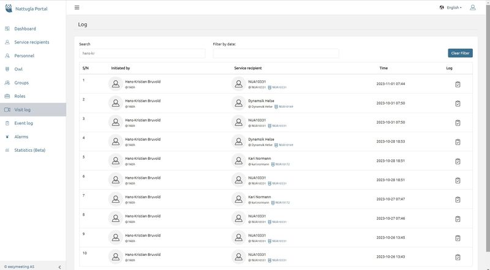Click the Nattugla owl logo
The image size is (490, 270).
(7, 9)
